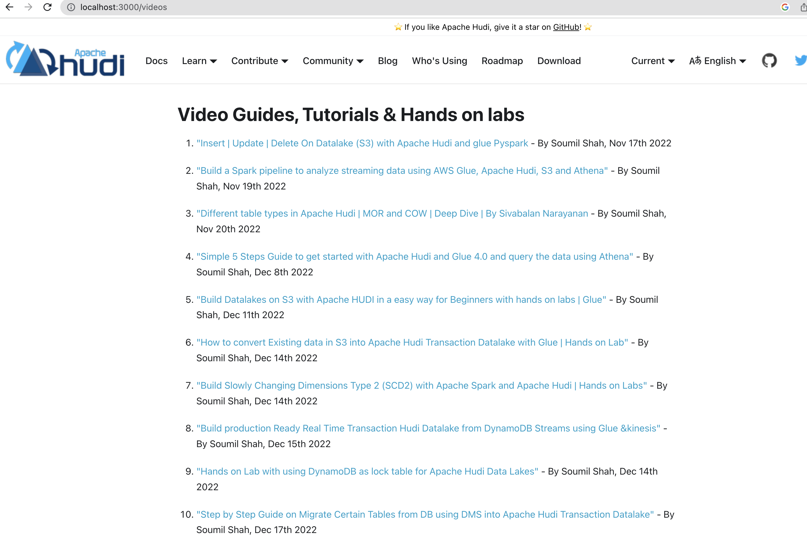Click the Google icon in address bar
The width and height of the screenshot is (807, 546).
[785, 7]
